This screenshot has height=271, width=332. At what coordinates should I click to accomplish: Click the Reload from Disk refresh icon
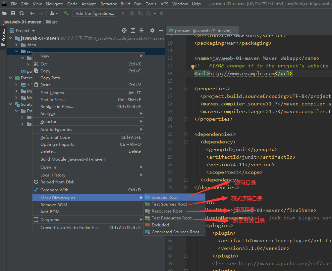coord(36,182)
